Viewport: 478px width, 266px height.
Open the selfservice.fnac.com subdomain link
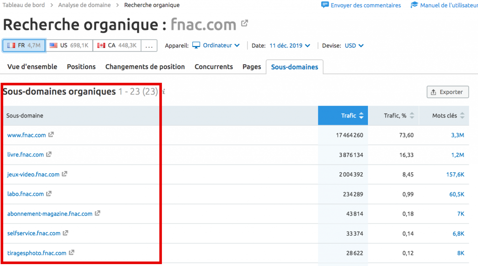point(34,233)
